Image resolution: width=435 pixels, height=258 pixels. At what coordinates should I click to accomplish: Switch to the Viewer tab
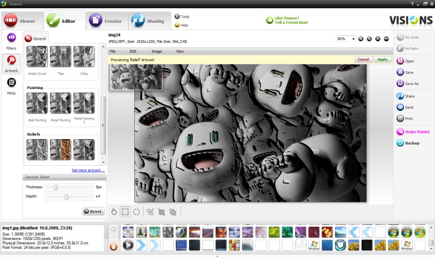[x=22, y=20]
